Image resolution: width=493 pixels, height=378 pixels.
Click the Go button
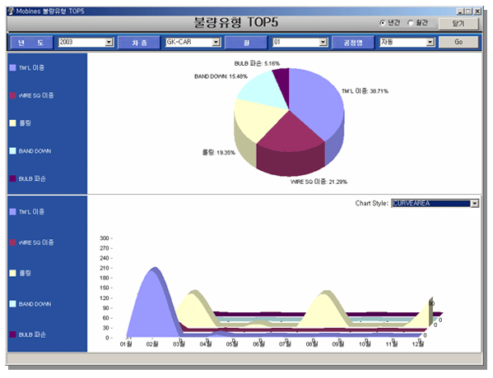click(x=458, y=42)
